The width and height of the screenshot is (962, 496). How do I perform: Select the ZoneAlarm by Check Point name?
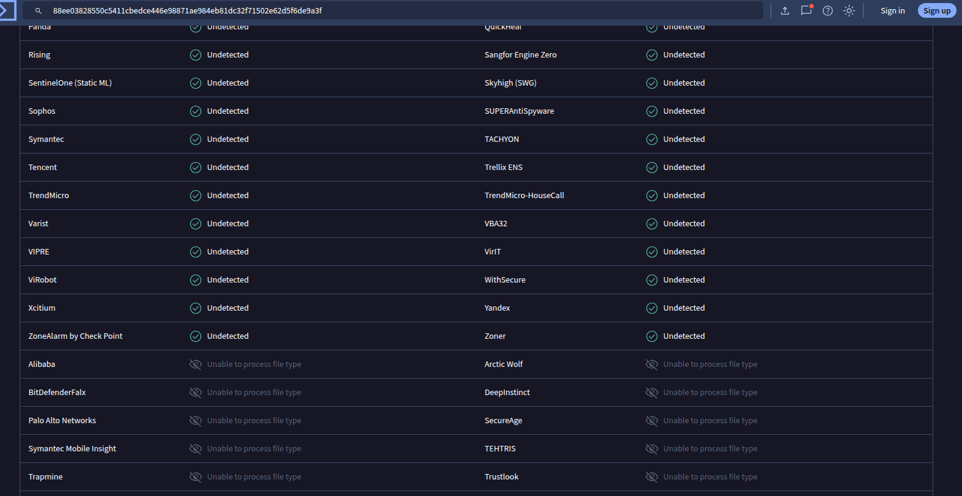coord(75,336)
